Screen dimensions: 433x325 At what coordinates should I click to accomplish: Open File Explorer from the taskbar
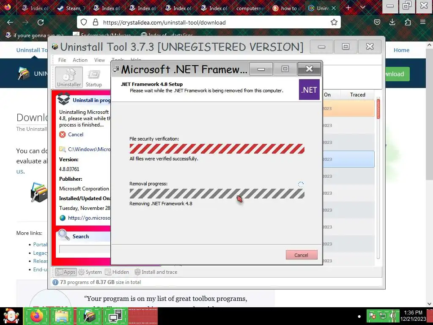(x=62, y=316)
